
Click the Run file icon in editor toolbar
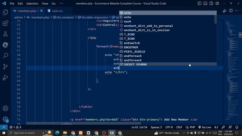[225, 11]
